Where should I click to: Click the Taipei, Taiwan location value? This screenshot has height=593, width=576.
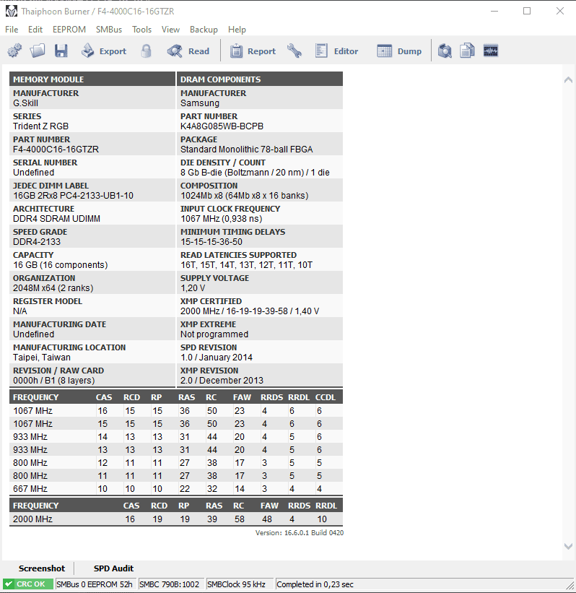(x=42, y=358)
